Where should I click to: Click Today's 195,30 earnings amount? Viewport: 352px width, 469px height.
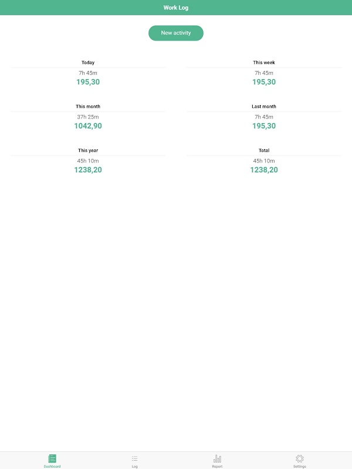88,82
